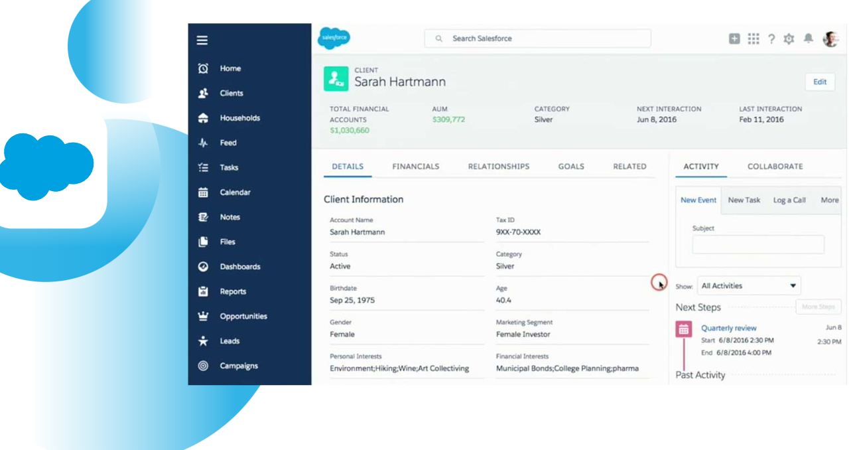Click the More Steps button
The height and width of the screenshot is (450, 855).
click(x=819, y=307)
